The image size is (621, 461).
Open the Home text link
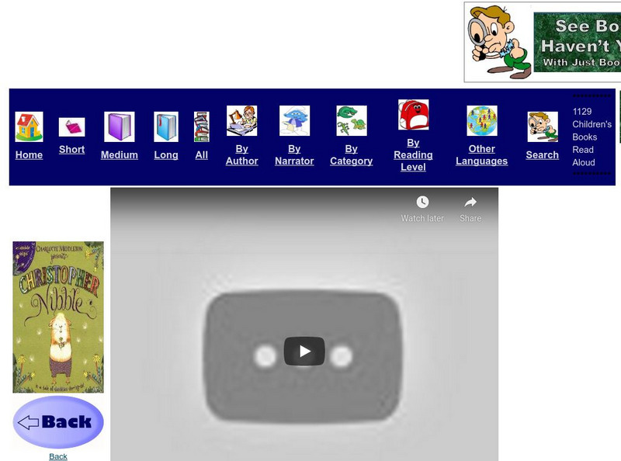coord(29,155)
